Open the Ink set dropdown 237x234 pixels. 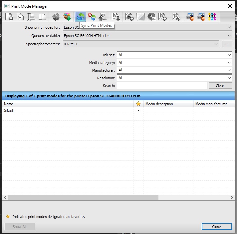[x=174, y=55]
